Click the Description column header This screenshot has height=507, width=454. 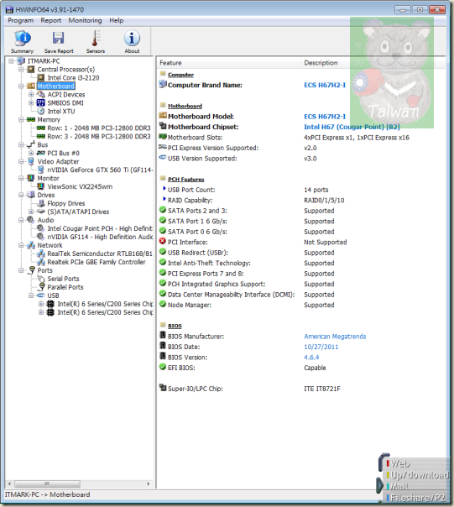(x=368, y=63)
